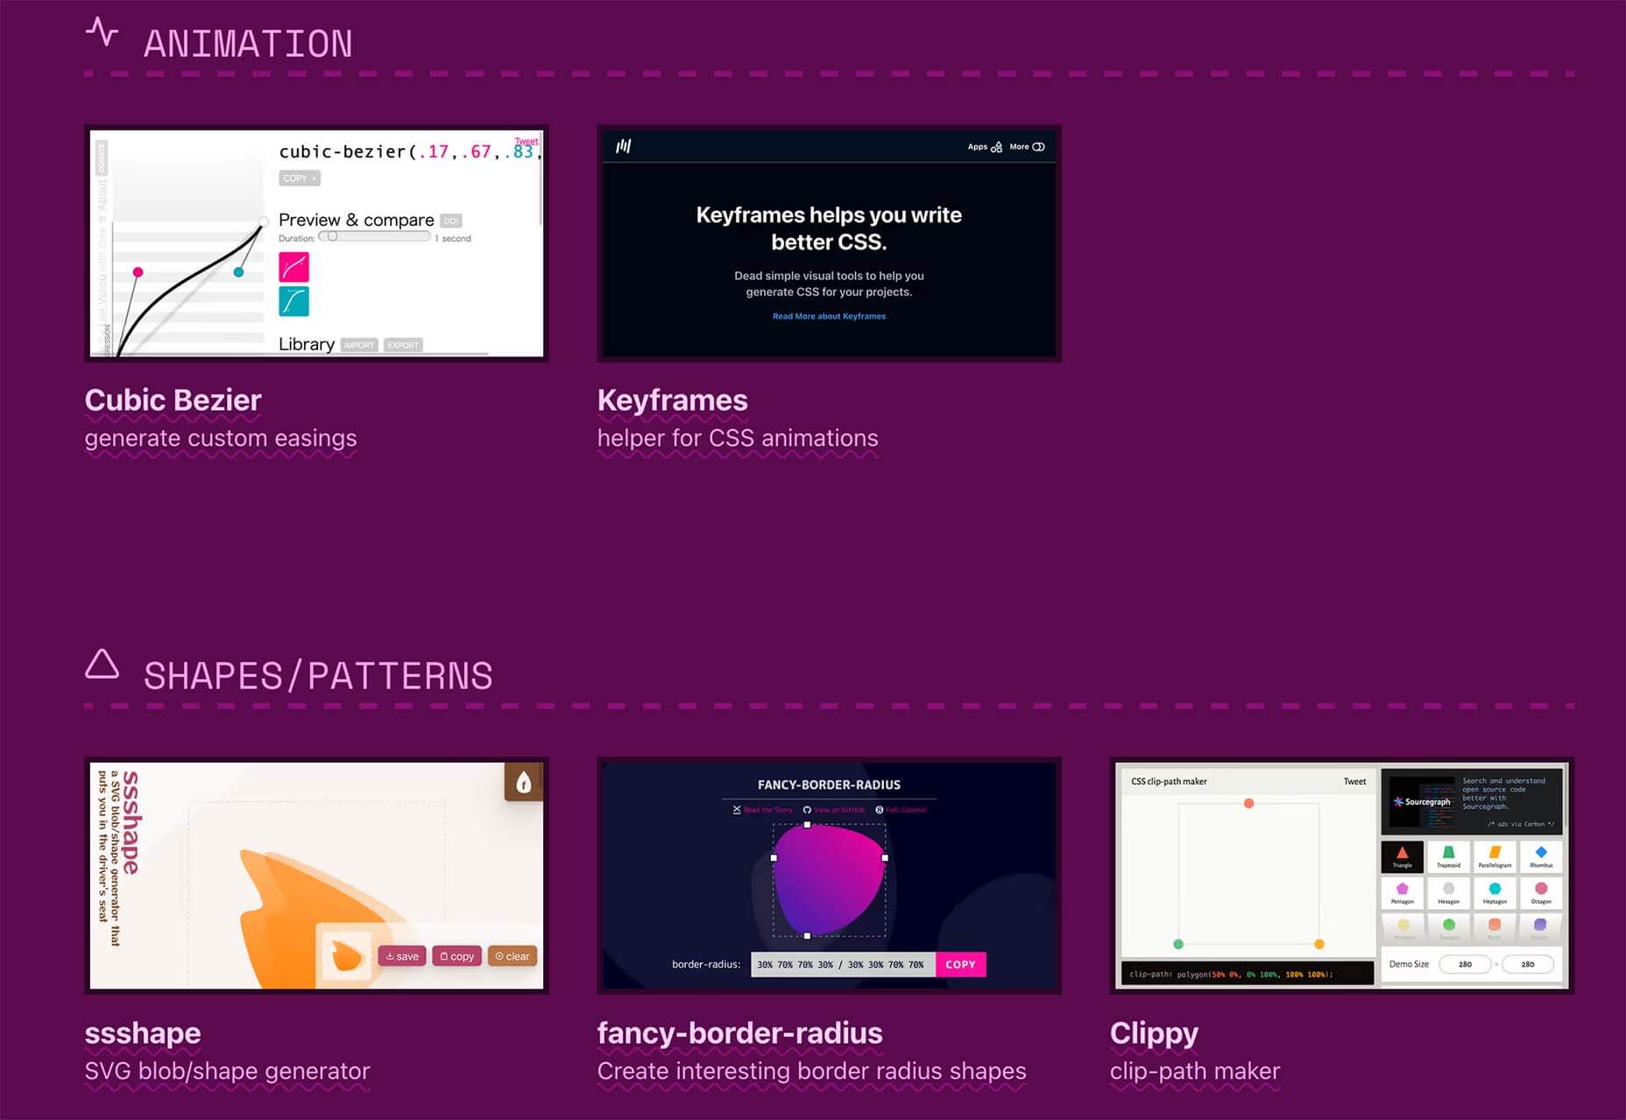Select the Triangle shape in Clippy
Image resolution: width=1626 pixels, height=1120 pixels.
coord(1403,857)
